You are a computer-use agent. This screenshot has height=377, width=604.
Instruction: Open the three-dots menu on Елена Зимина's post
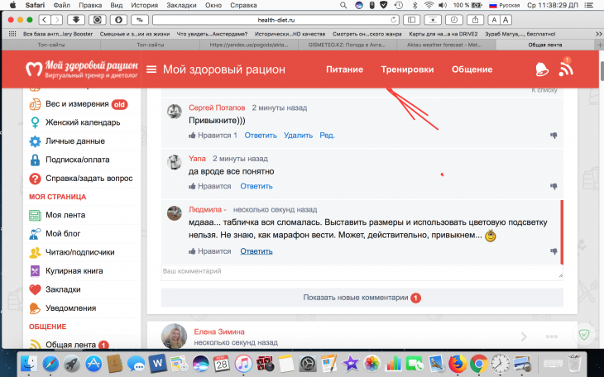(x=553, y=336)
